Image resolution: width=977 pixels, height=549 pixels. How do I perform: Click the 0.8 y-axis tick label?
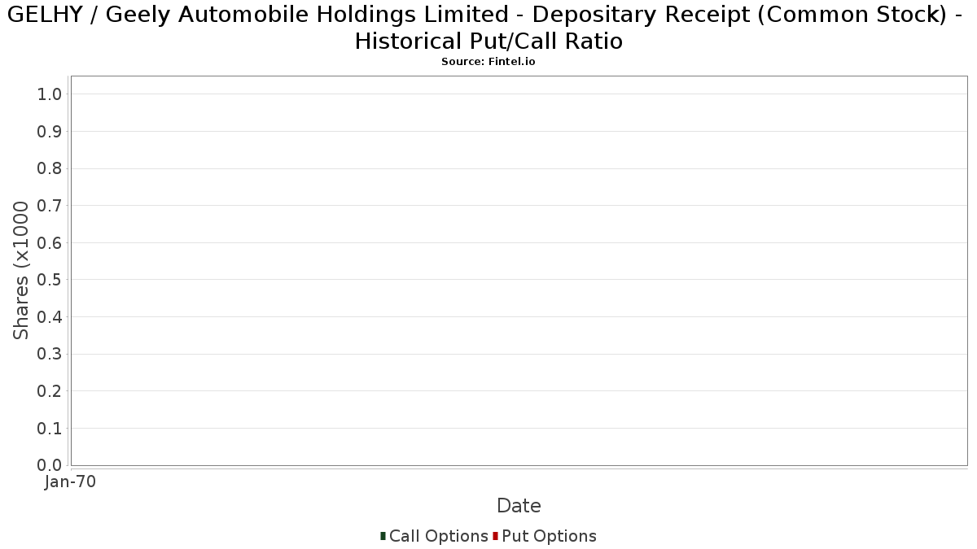(x=50, y=168)
